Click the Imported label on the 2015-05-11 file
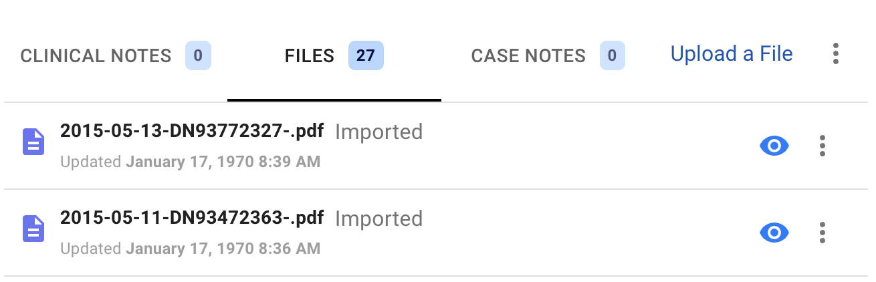The height and width of the screenshot is (282, 876). click(x=378, y=219)
